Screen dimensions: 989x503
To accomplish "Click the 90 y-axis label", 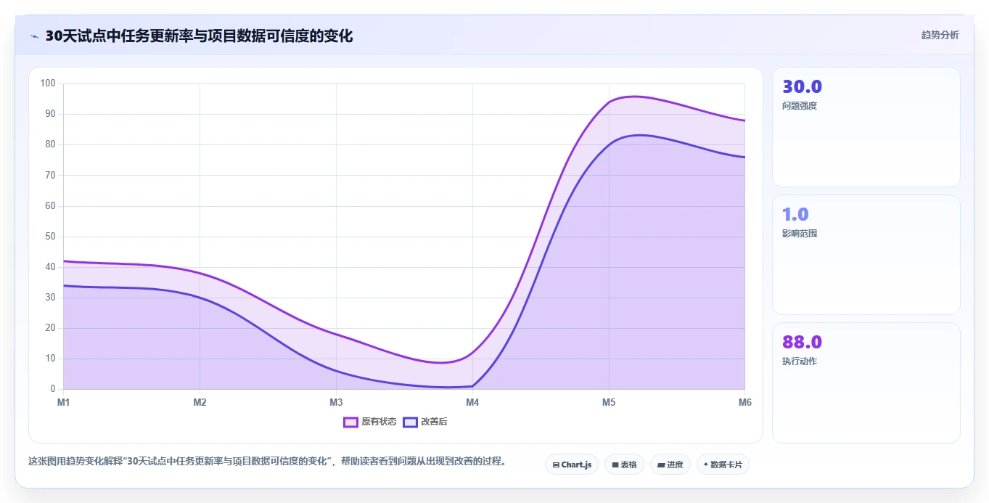I will pyautogui.click(x=50, y=114).
